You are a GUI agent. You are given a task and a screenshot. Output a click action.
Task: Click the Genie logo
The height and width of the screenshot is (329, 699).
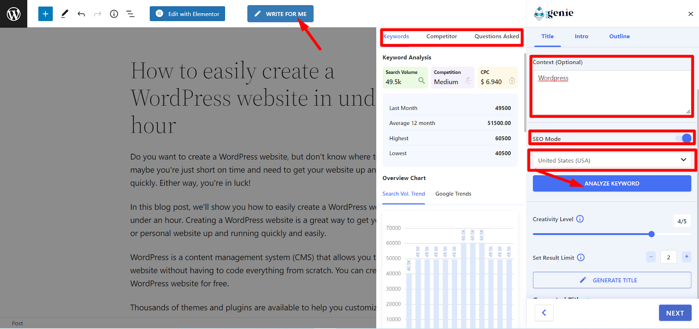click(x=554, y=14)
